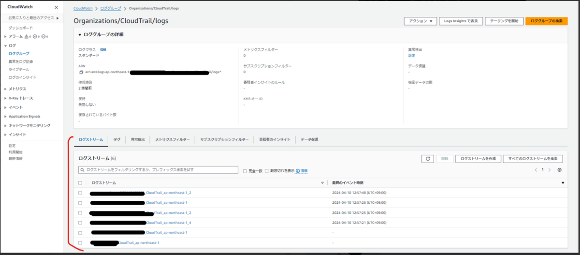Viewport: 580px width, 255px height.
Task: Click the 削除 button
Action: [444, 159]
